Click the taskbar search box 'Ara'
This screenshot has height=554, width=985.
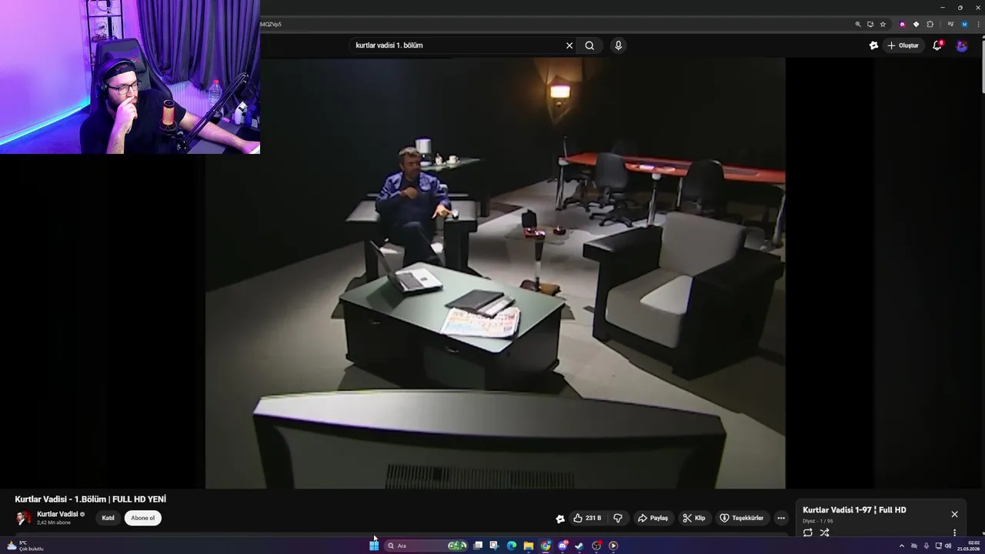coord(426,546)
